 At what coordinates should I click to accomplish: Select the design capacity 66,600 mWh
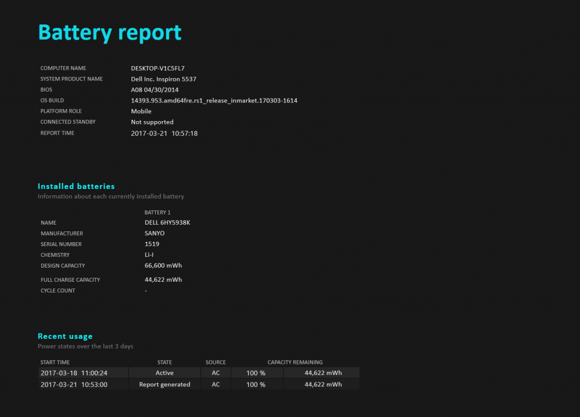click(163, 266)
